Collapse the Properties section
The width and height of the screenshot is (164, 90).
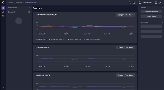point(162,22)
